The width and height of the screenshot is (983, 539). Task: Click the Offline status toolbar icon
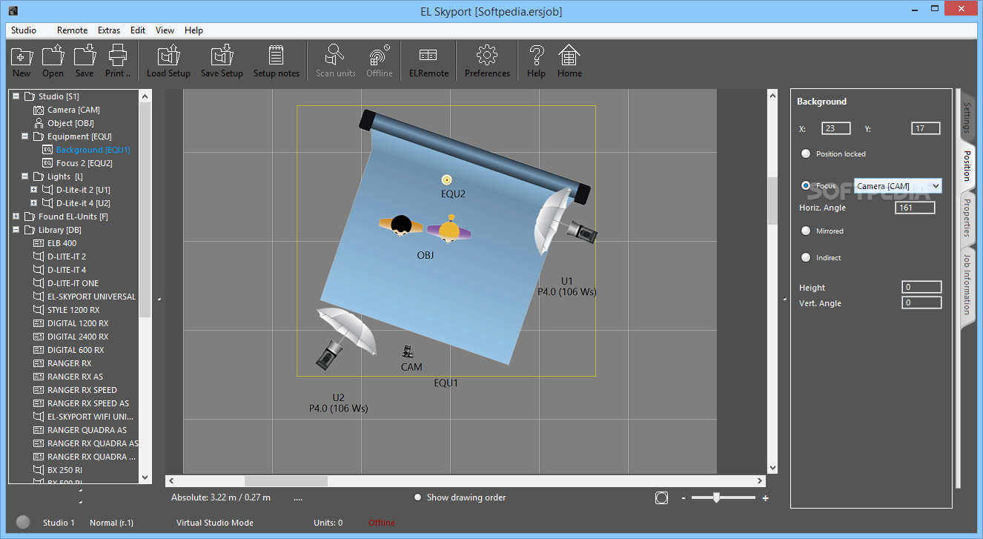click(380, 61)
